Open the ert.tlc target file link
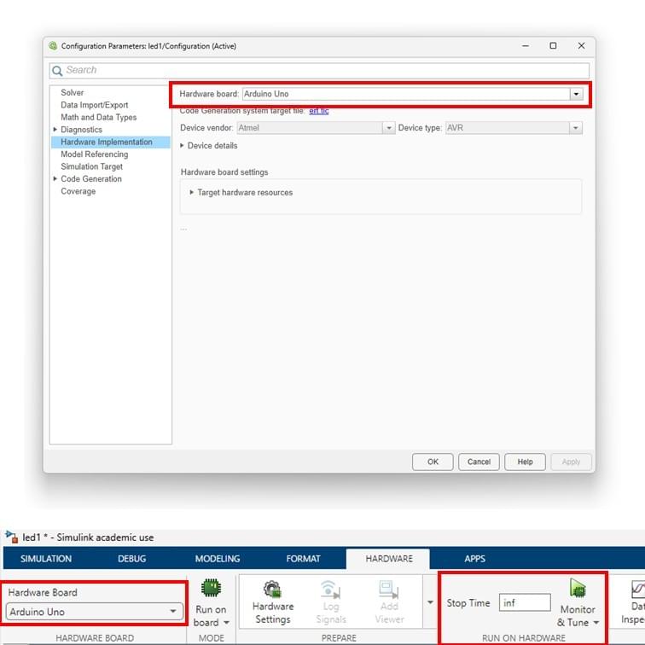Viewport: 645px width, 645px height. (x=318, y=111)
